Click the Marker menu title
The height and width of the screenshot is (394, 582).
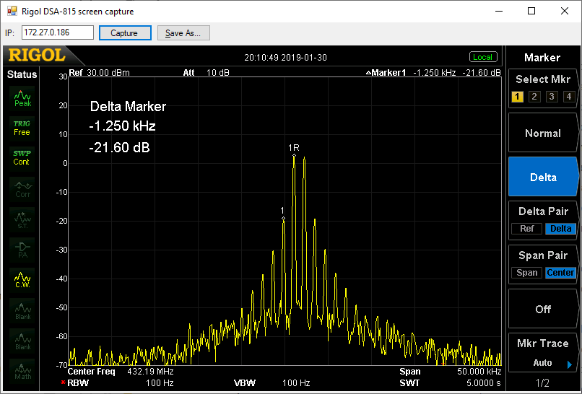pos(542,58)
